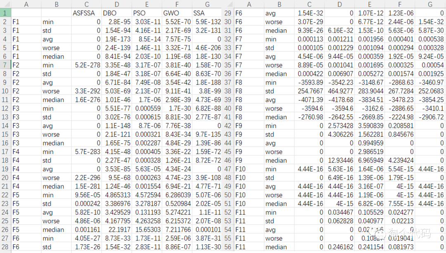Image resolution: width=446 pixels, height=253 pixels.
Task: Select cell with value 1.1E-148
Action: click(116, 126)
